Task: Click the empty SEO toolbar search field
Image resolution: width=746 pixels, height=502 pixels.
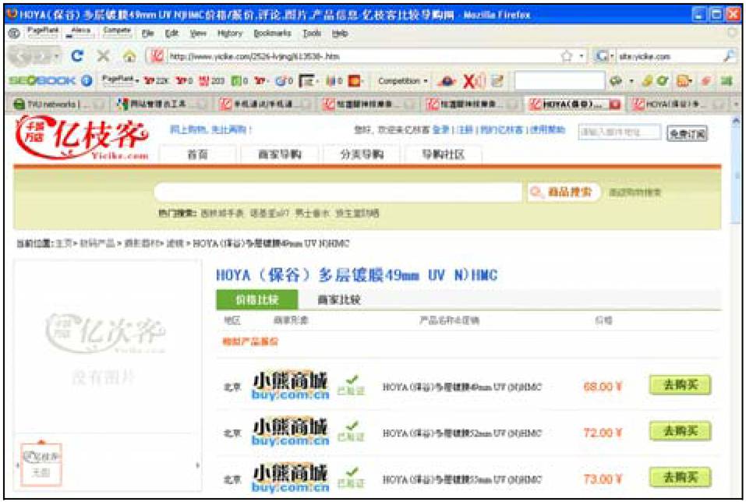Action: point(559,81)
